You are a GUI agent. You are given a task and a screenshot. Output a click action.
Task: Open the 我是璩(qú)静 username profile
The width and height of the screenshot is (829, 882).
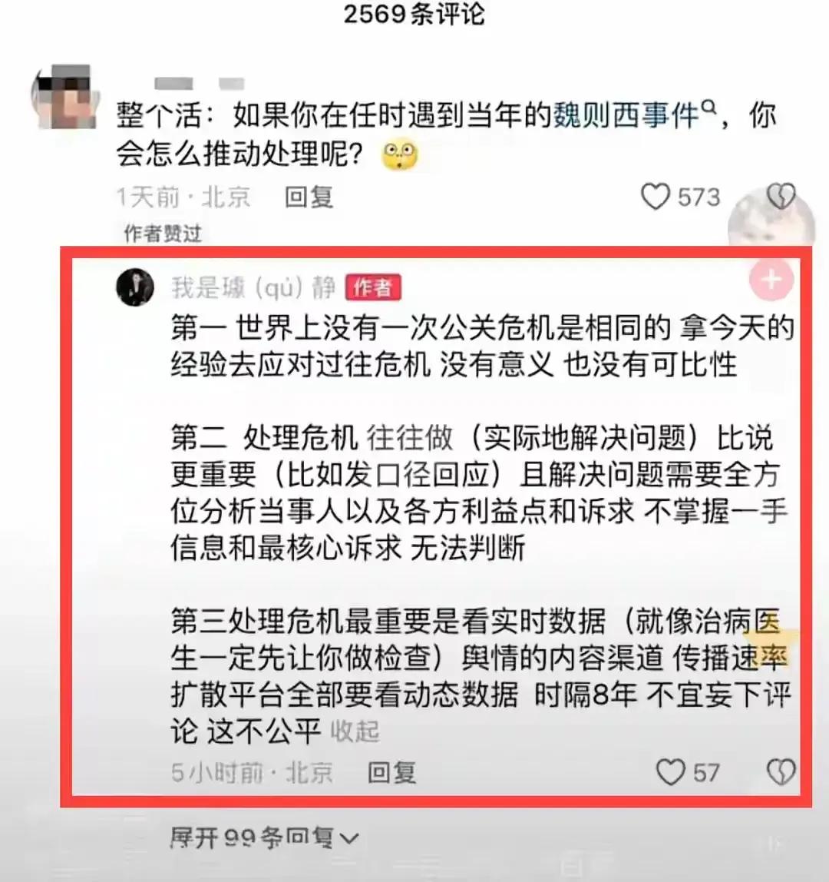coord(253,287)
